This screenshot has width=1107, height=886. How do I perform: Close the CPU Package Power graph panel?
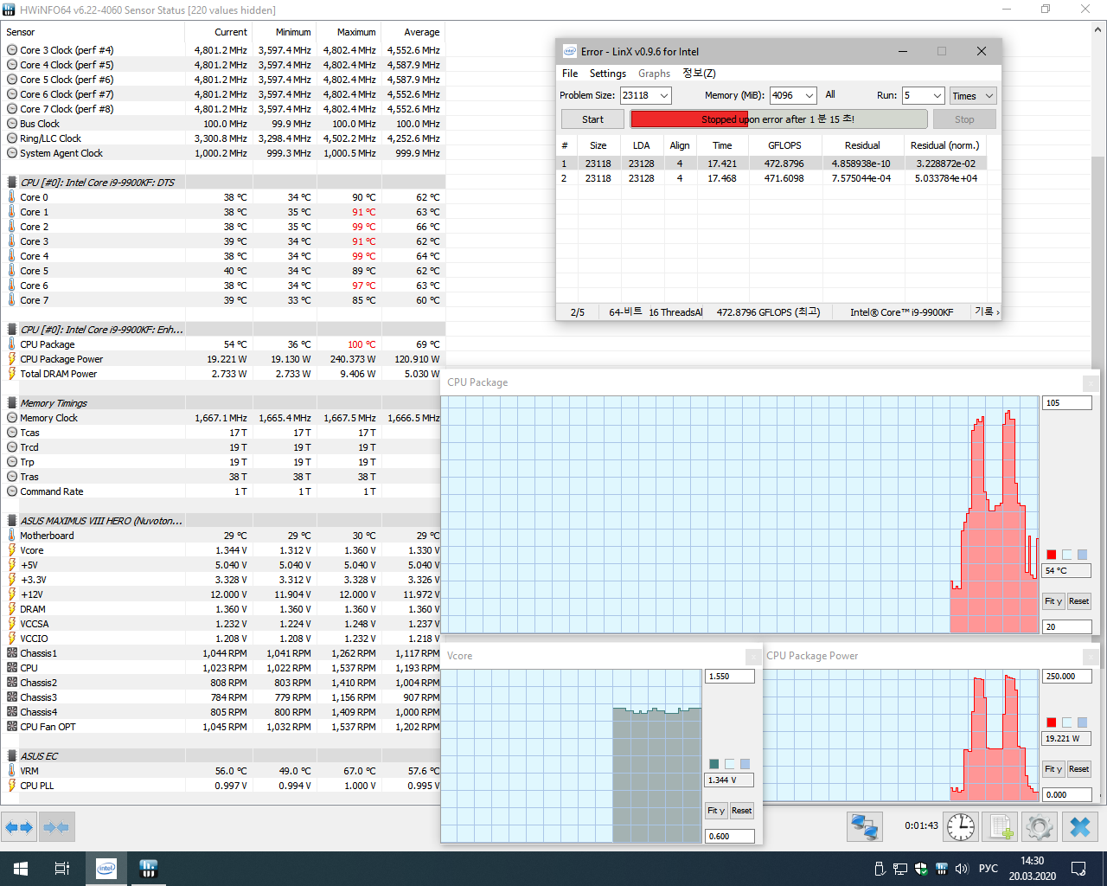coord(1091,657)
